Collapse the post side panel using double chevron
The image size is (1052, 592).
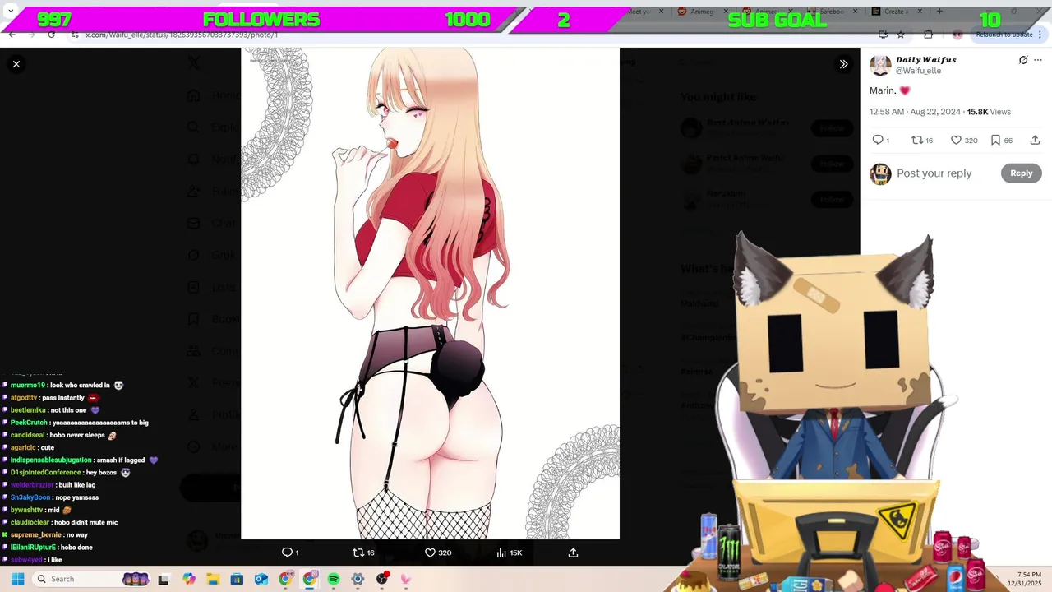pos(843,64)
